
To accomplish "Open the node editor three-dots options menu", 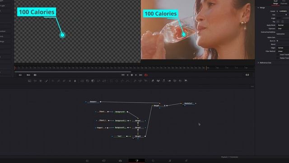I will click(x=252, y=86).
